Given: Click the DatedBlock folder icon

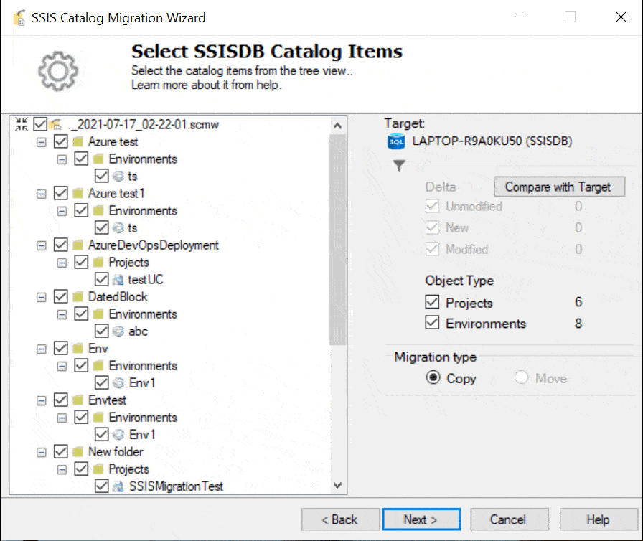Looking at the screenshot, I should click(78, 297).
